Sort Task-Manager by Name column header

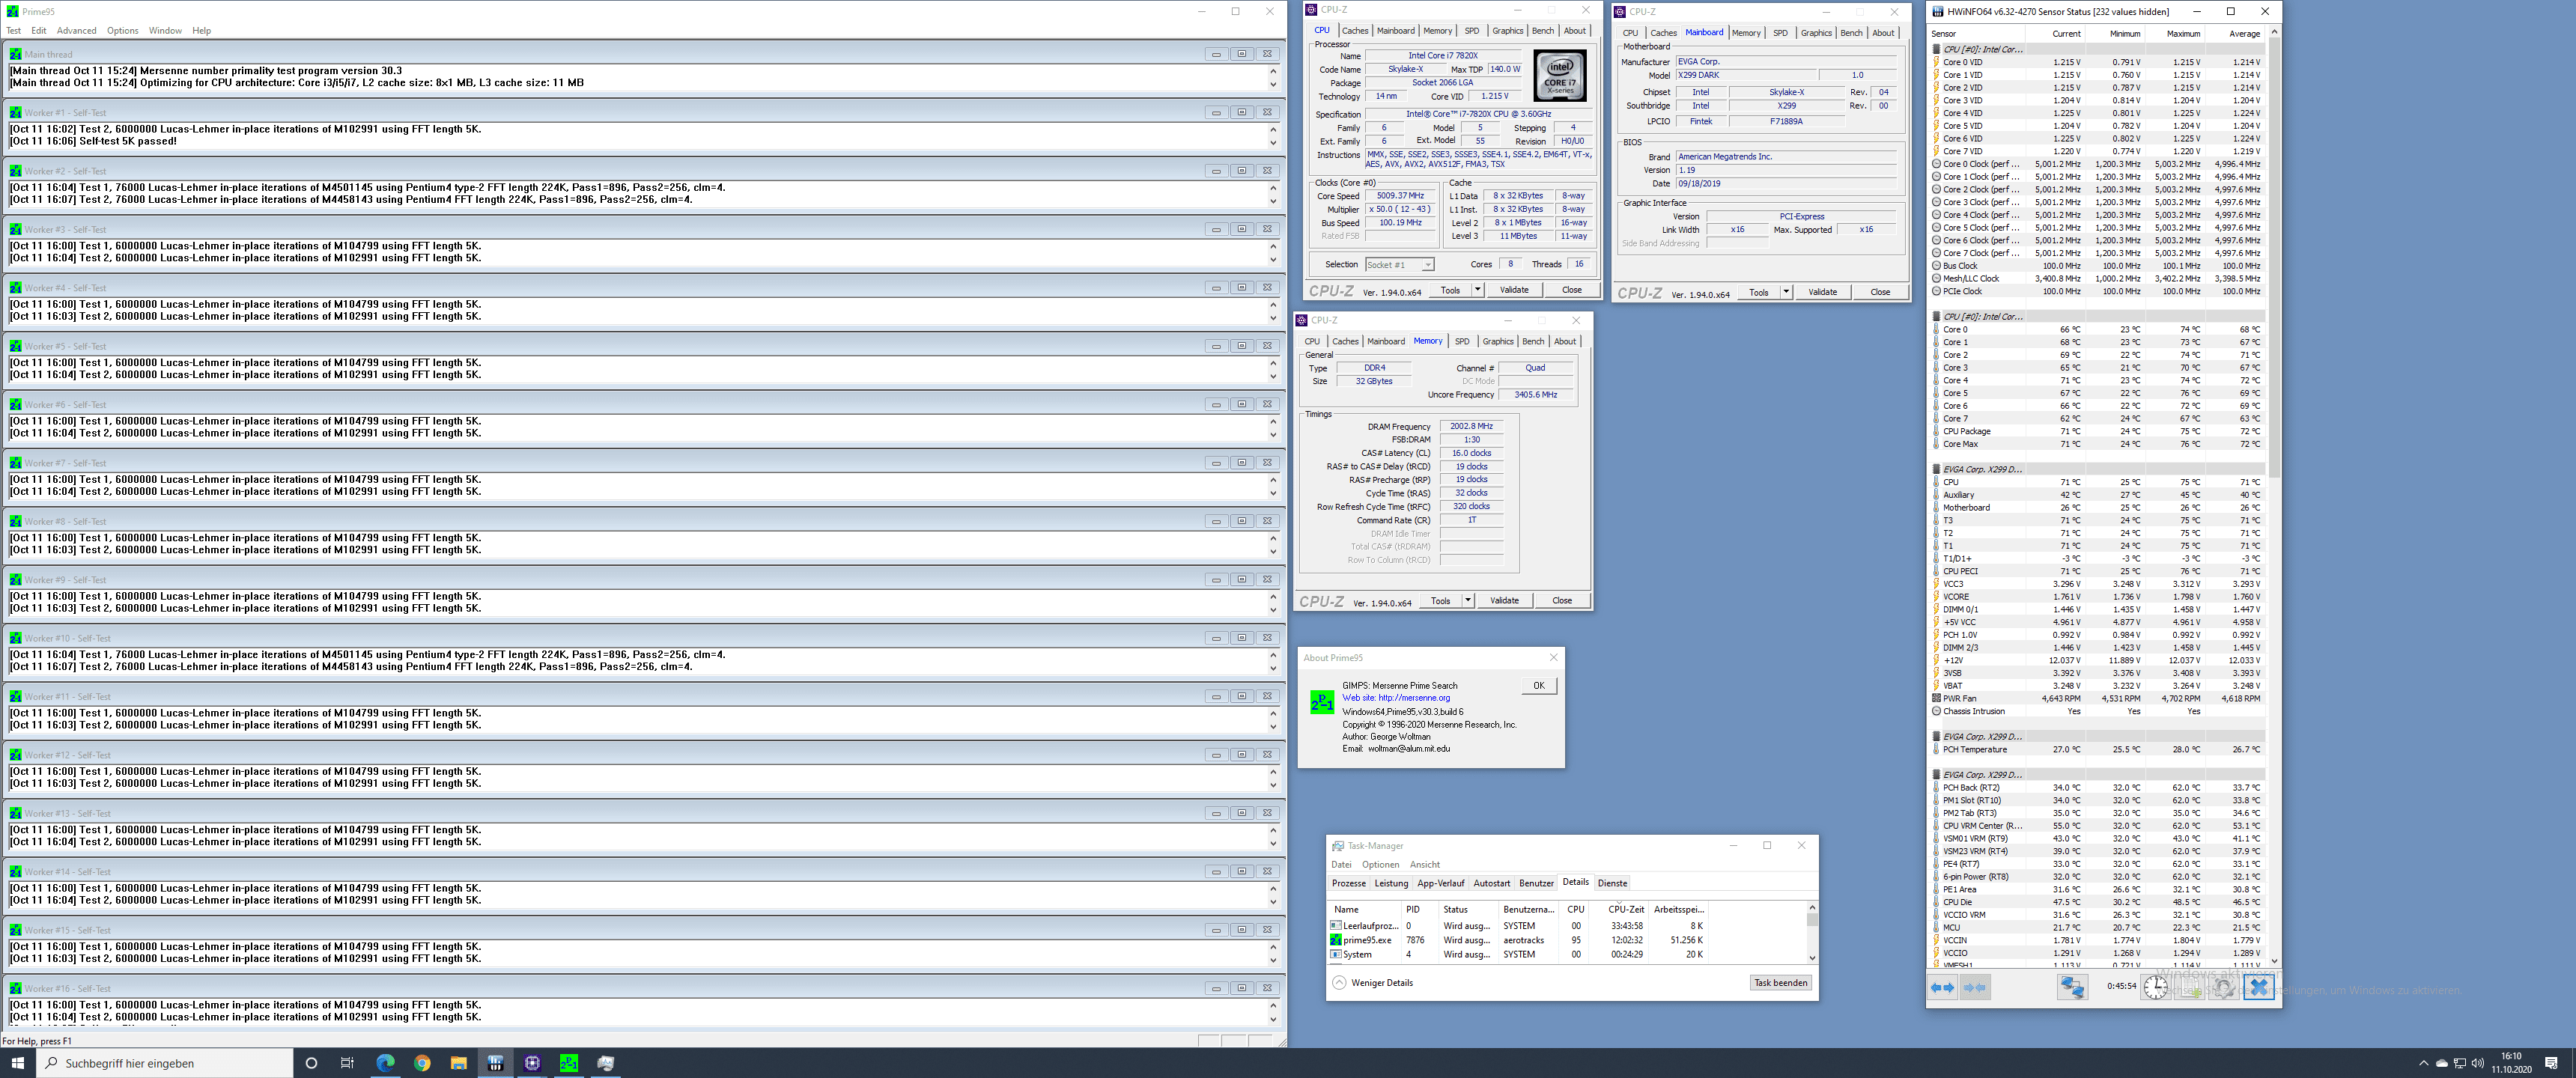1364,910
